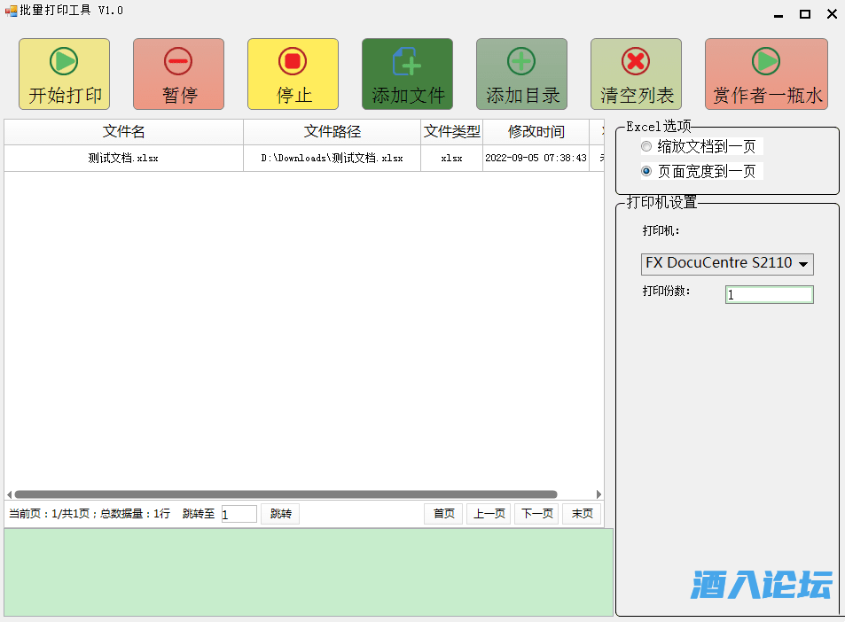Sort the list by 文件名 column header
The height and width of the screenshot is (622, 845).
(124, 132)
